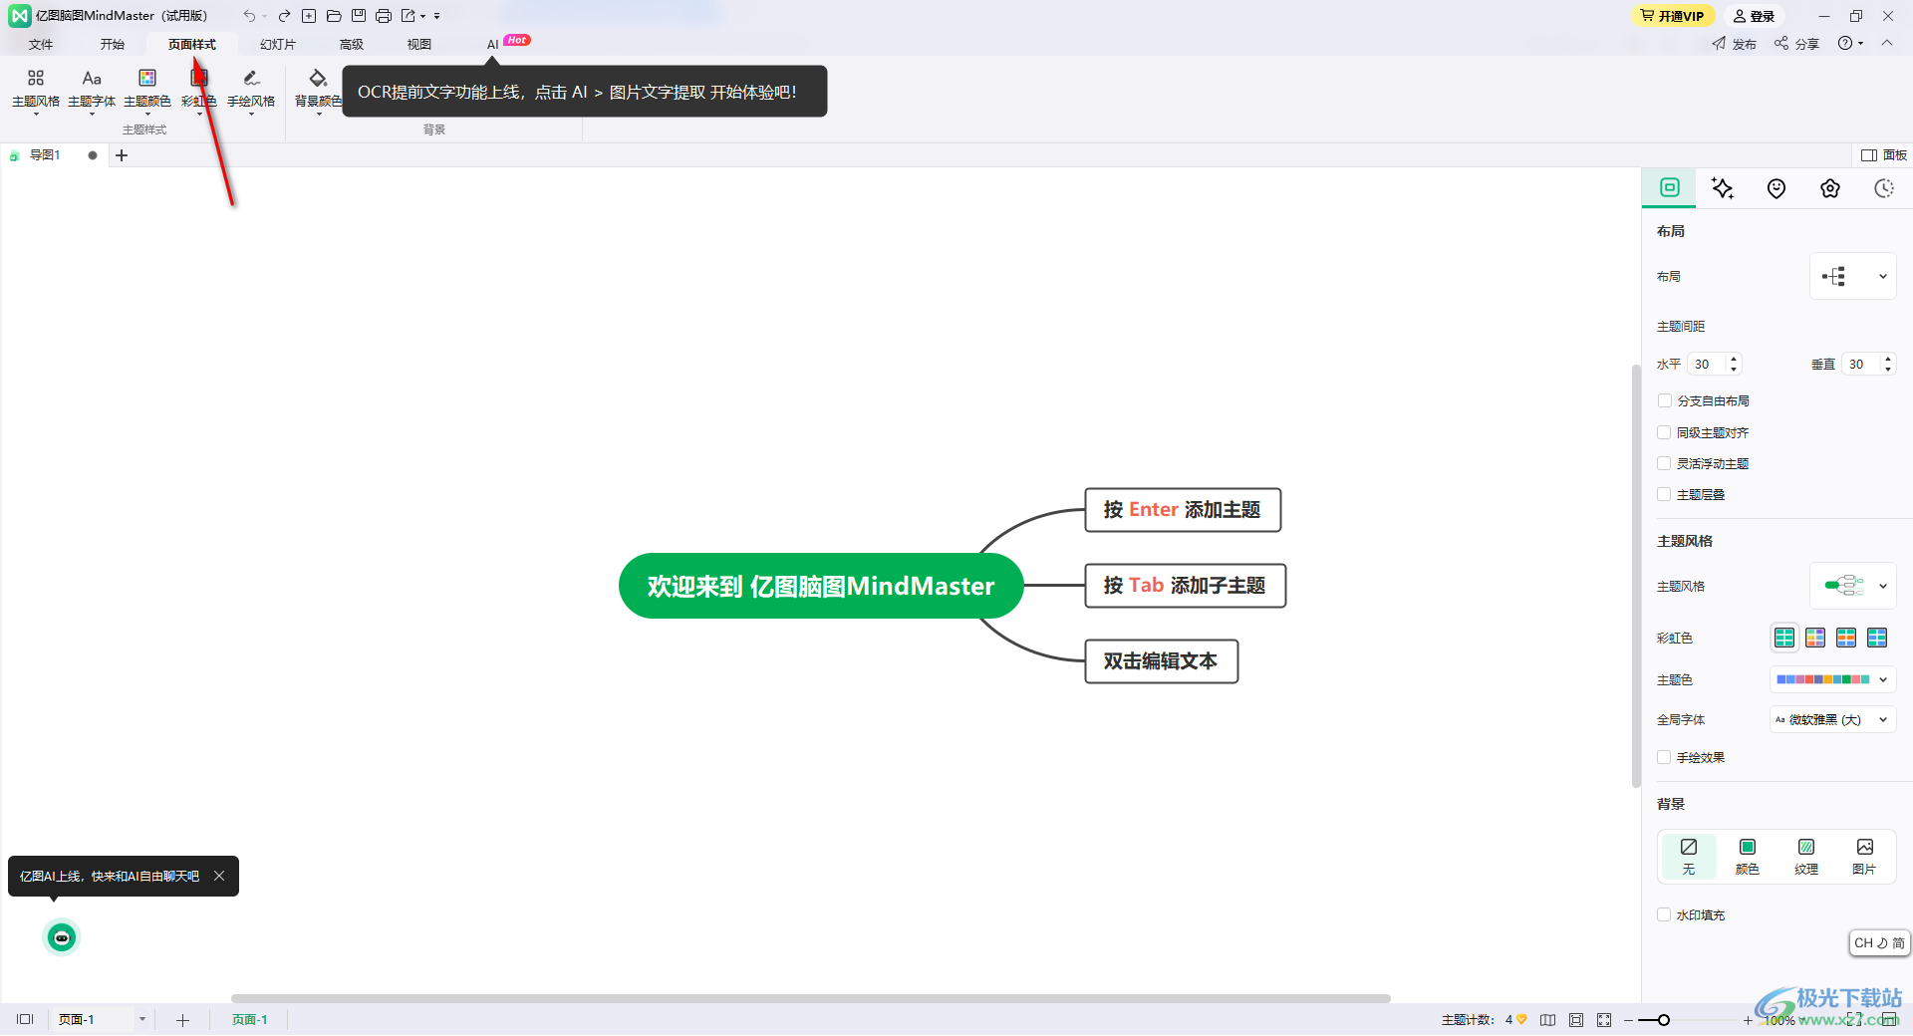Switch to the 幻灯片 ribbon tab
1913x1036 pixels.
278,44
